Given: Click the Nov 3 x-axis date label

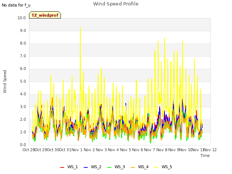Looking at the screenshot, I should [101, 150].
